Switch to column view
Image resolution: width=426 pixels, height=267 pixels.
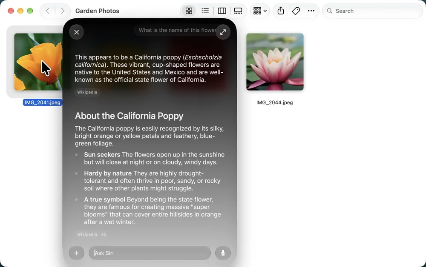(x=222, y=11)
